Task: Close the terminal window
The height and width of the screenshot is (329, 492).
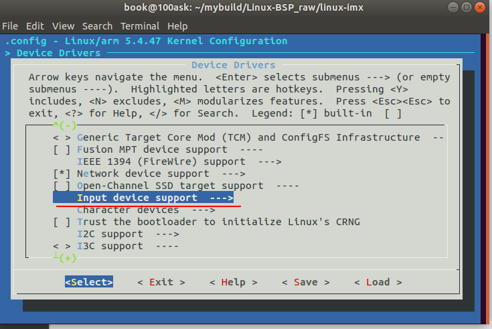Action: [x=480, y=7]
